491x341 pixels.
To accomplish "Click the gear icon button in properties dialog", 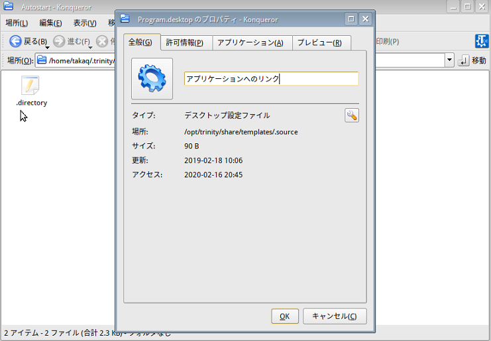I will [152, 78].
